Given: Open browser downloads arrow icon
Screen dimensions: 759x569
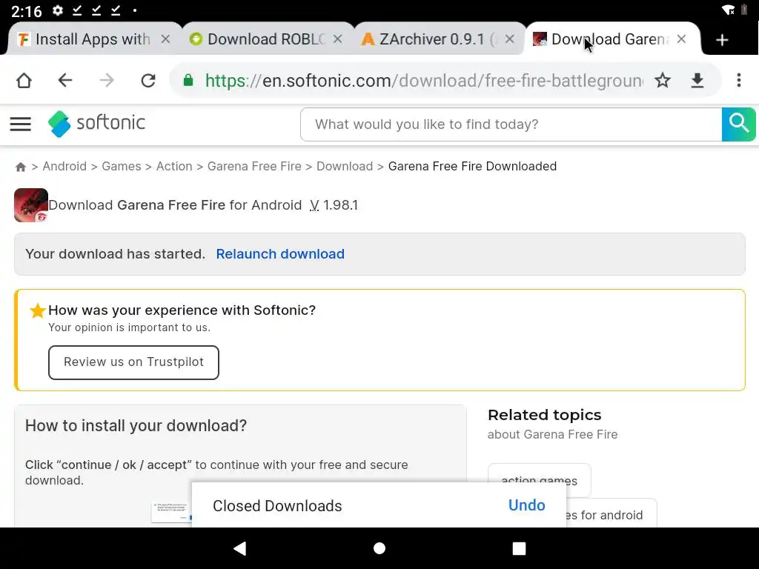Looking at the screenshot, I should pyautogui.click(x=697, y=81).
